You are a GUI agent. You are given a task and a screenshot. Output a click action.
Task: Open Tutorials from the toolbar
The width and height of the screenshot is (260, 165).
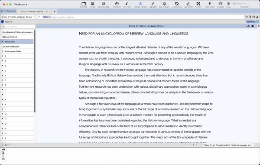coord(221,5)
